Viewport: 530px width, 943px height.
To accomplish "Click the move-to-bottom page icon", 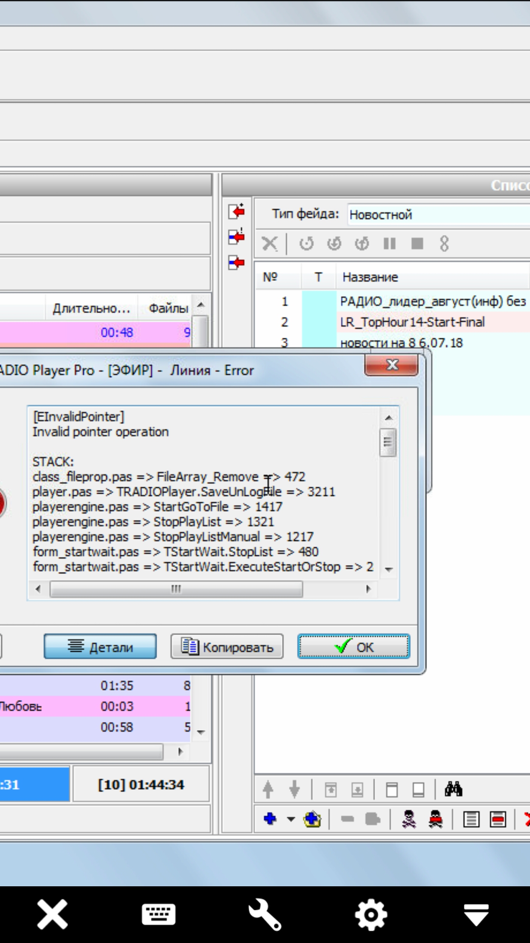I will pos(357,790).
